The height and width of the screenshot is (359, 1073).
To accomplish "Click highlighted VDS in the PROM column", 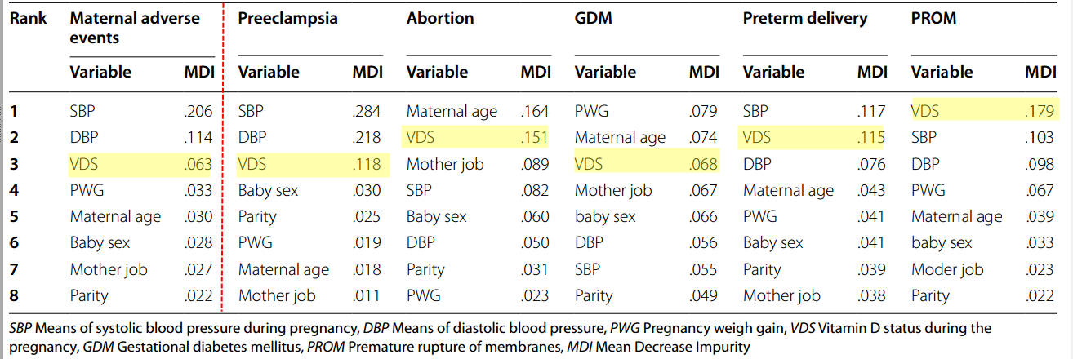I will (x=925, y=112).
